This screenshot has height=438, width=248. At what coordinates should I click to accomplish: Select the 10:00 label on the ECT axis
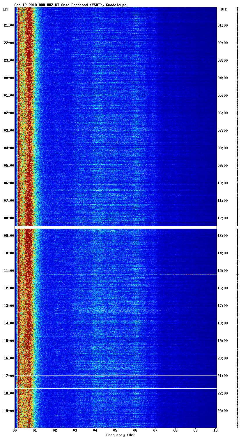(x=9, y=253)
